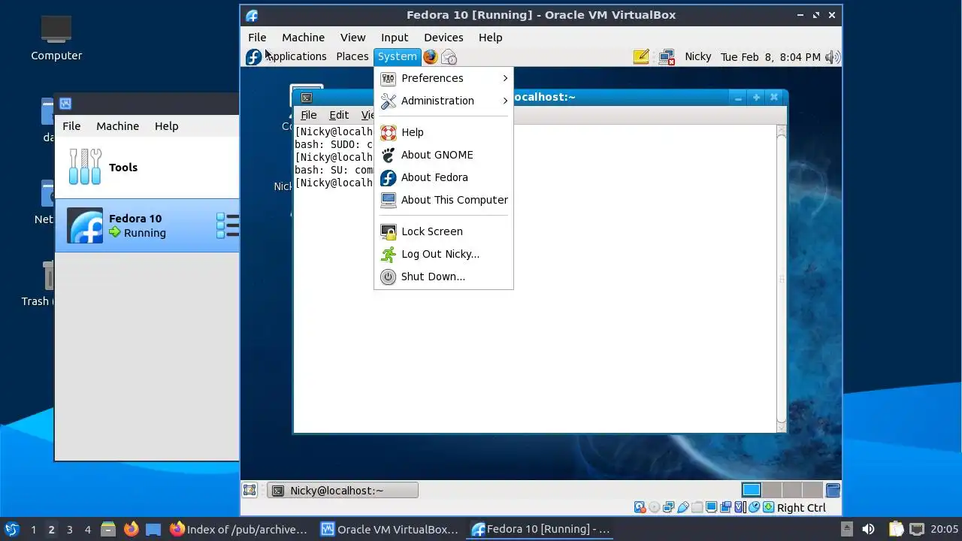Open the terminal window's Edit menu
962x541 pixels.
point(339,115)
